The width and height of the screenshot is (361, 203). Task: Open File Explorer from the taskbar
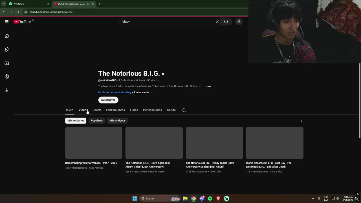[x=185, y=198]
